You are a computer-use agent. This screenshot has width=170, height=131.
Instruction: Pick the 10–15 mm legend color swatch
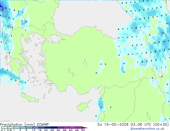(35, 128)
